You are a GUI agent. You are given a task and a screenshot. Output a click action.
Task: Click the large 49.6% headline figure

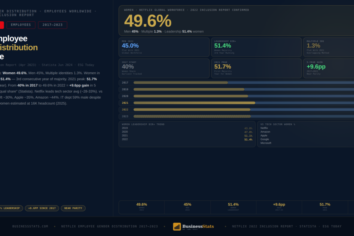pyautogui.click(x=148, y=21)
